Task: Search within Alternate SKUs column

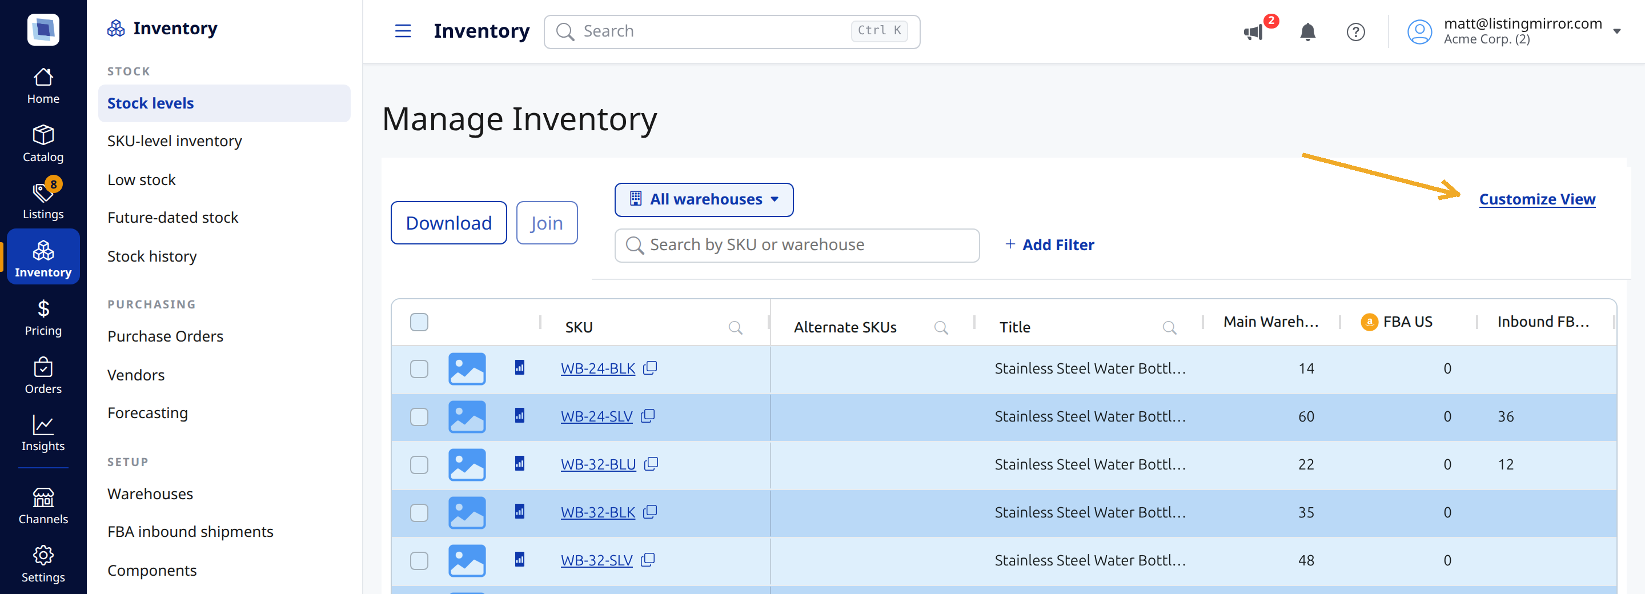Action: [941, 328]
